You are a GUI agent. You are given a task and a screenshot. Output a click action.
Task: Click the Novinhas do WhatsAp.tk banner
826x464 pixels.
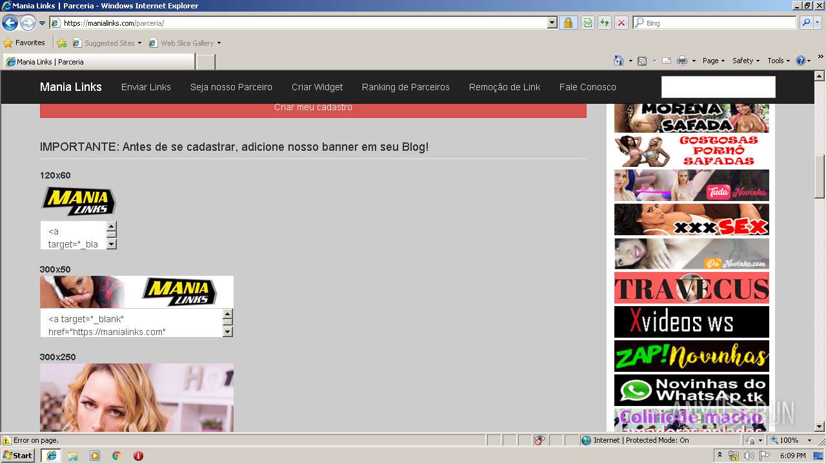[x=692, y=390]
